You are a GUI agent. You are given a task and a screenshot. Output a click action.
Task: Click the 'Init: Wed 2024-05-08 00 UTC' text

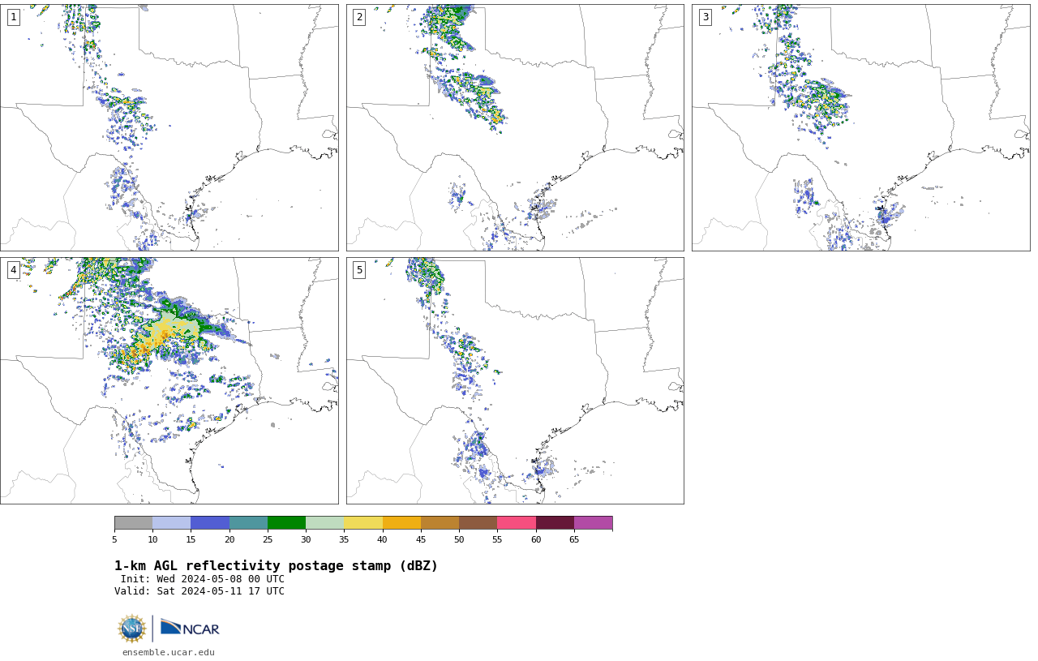[x=203, y=579]
